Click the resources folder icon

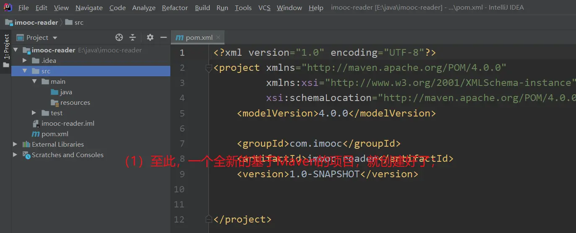[x=54, y=102]
